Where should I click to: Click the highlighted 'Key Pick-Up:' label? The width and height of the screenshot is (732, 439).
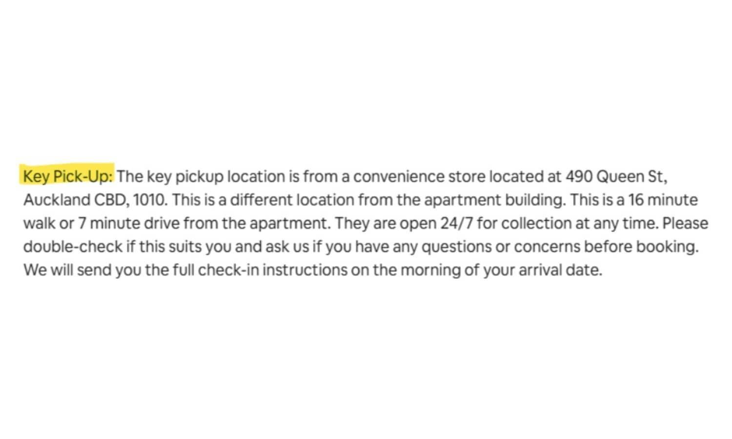click(x=68, y=176)
